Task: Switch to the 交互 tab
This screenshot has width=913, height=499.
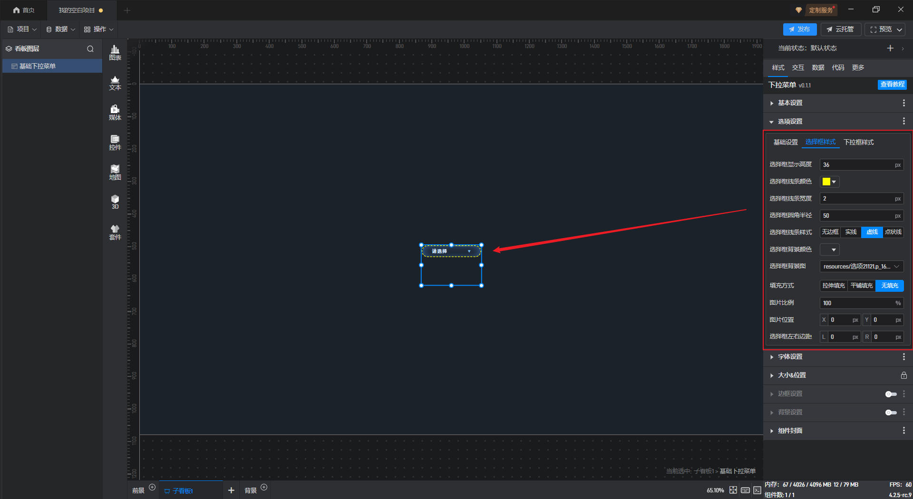Action: point(798,67)
